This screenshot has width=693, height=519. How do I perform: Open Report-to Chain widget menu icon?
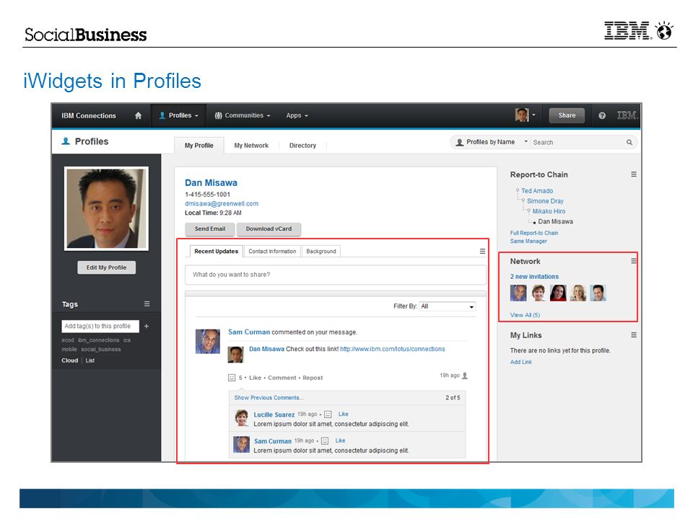point(634,174)
